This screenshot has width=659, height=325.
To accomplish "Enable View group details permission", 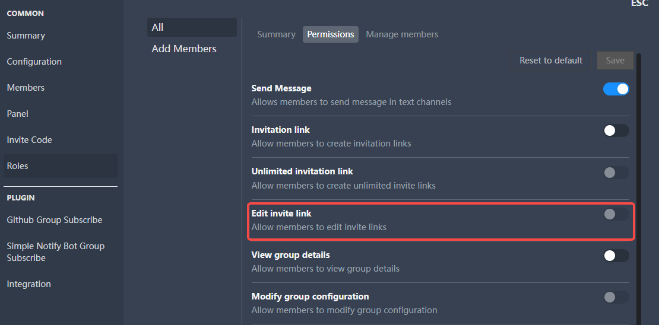I will 616,256.
